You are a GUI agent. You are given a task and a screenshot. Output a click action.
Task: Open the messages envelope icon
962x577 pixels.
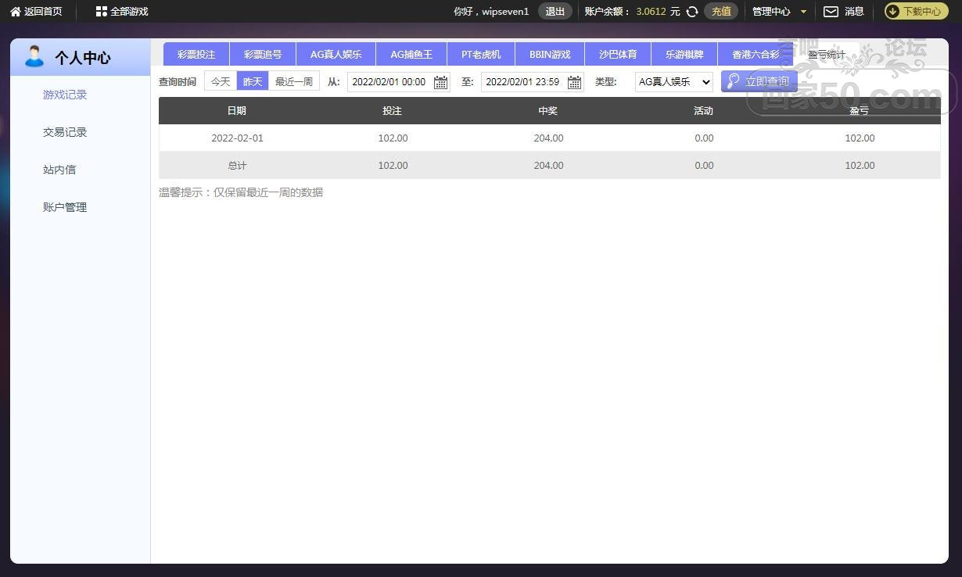[x=831, y=12]
